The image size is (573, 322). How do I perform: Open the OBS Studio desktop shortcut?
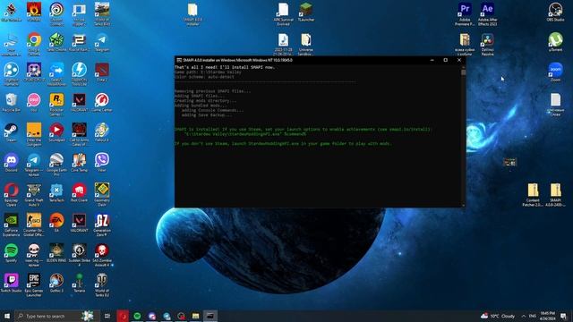pos(555,12)
